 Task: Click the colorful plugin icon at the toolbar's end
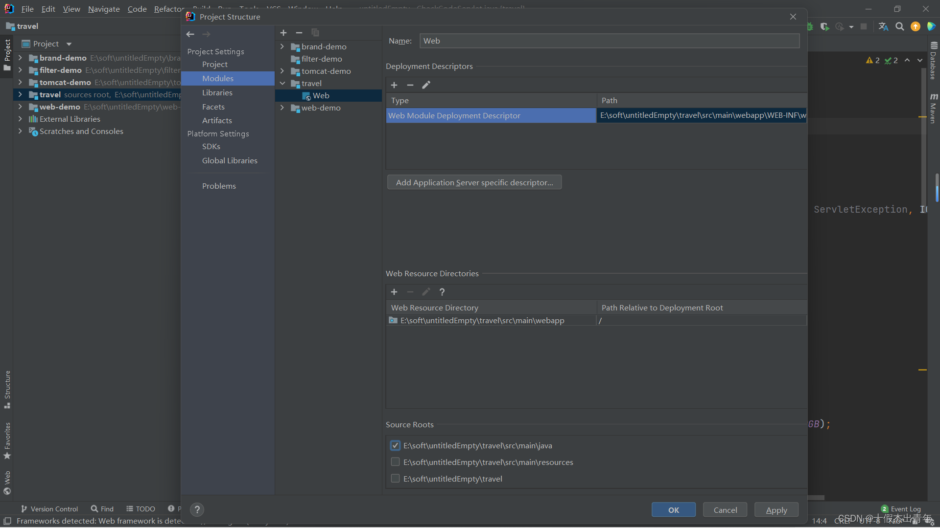pos(931,26)
